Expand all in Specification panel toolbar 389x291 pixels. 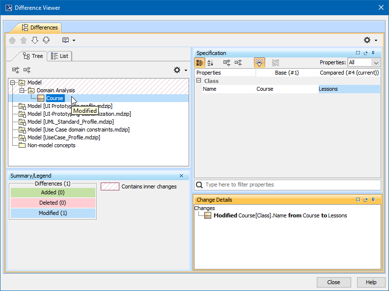click(226, 63)
